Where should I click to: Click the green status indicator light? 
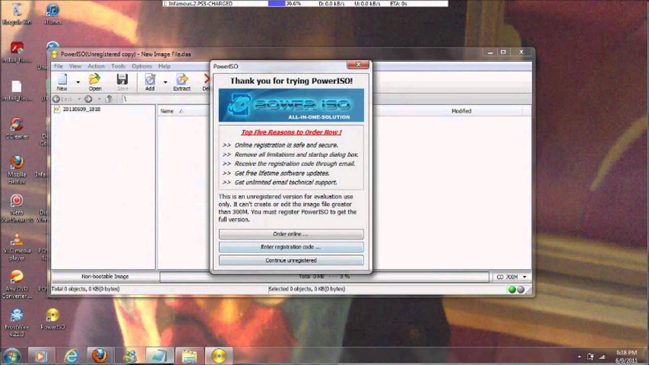(x=512, y=289)
